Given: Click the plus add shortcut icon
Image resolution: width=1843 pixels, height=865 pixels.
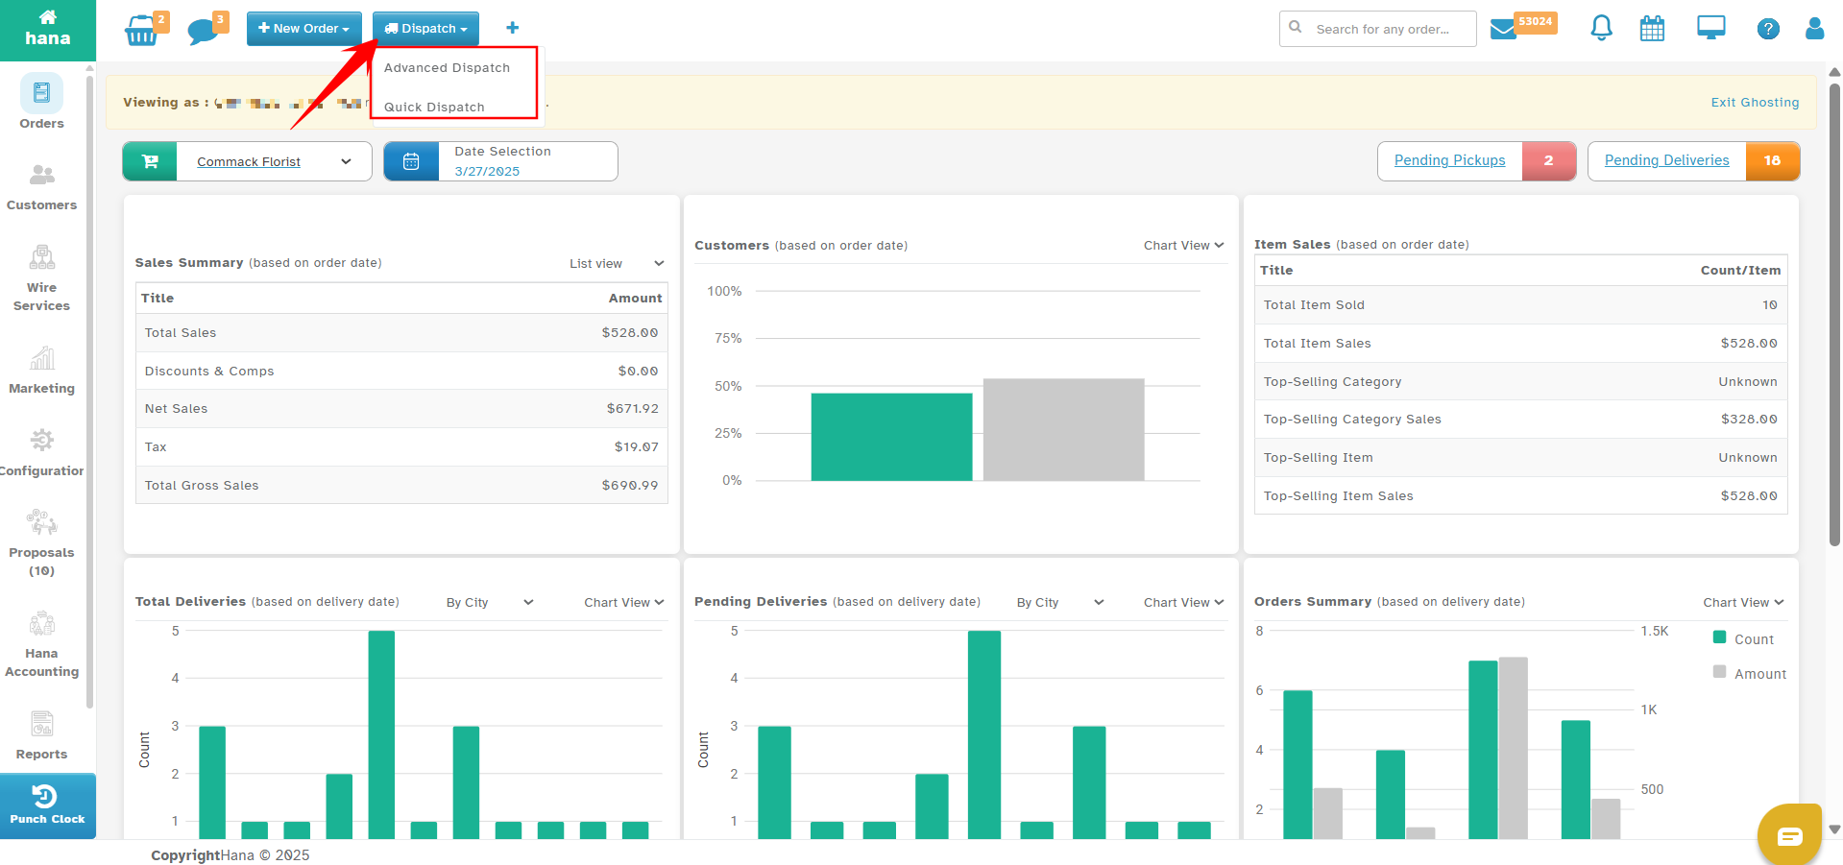Looking at the screenshot, I should click(512, 28).
